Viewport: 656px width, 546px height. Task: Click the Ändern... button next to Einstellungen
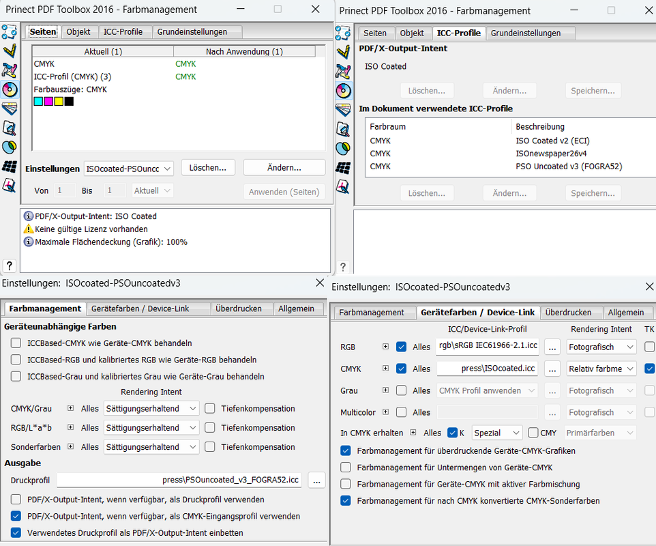tap(284, 167)
